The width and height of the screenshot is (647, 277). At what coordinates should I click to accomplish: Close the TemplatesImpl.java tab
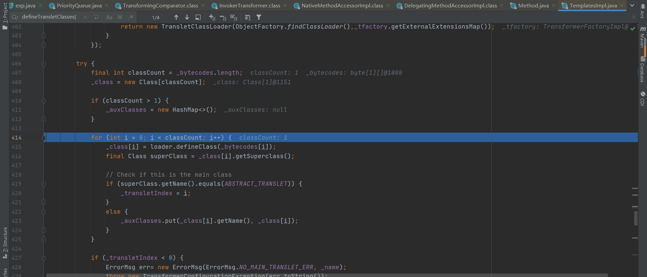622,5
